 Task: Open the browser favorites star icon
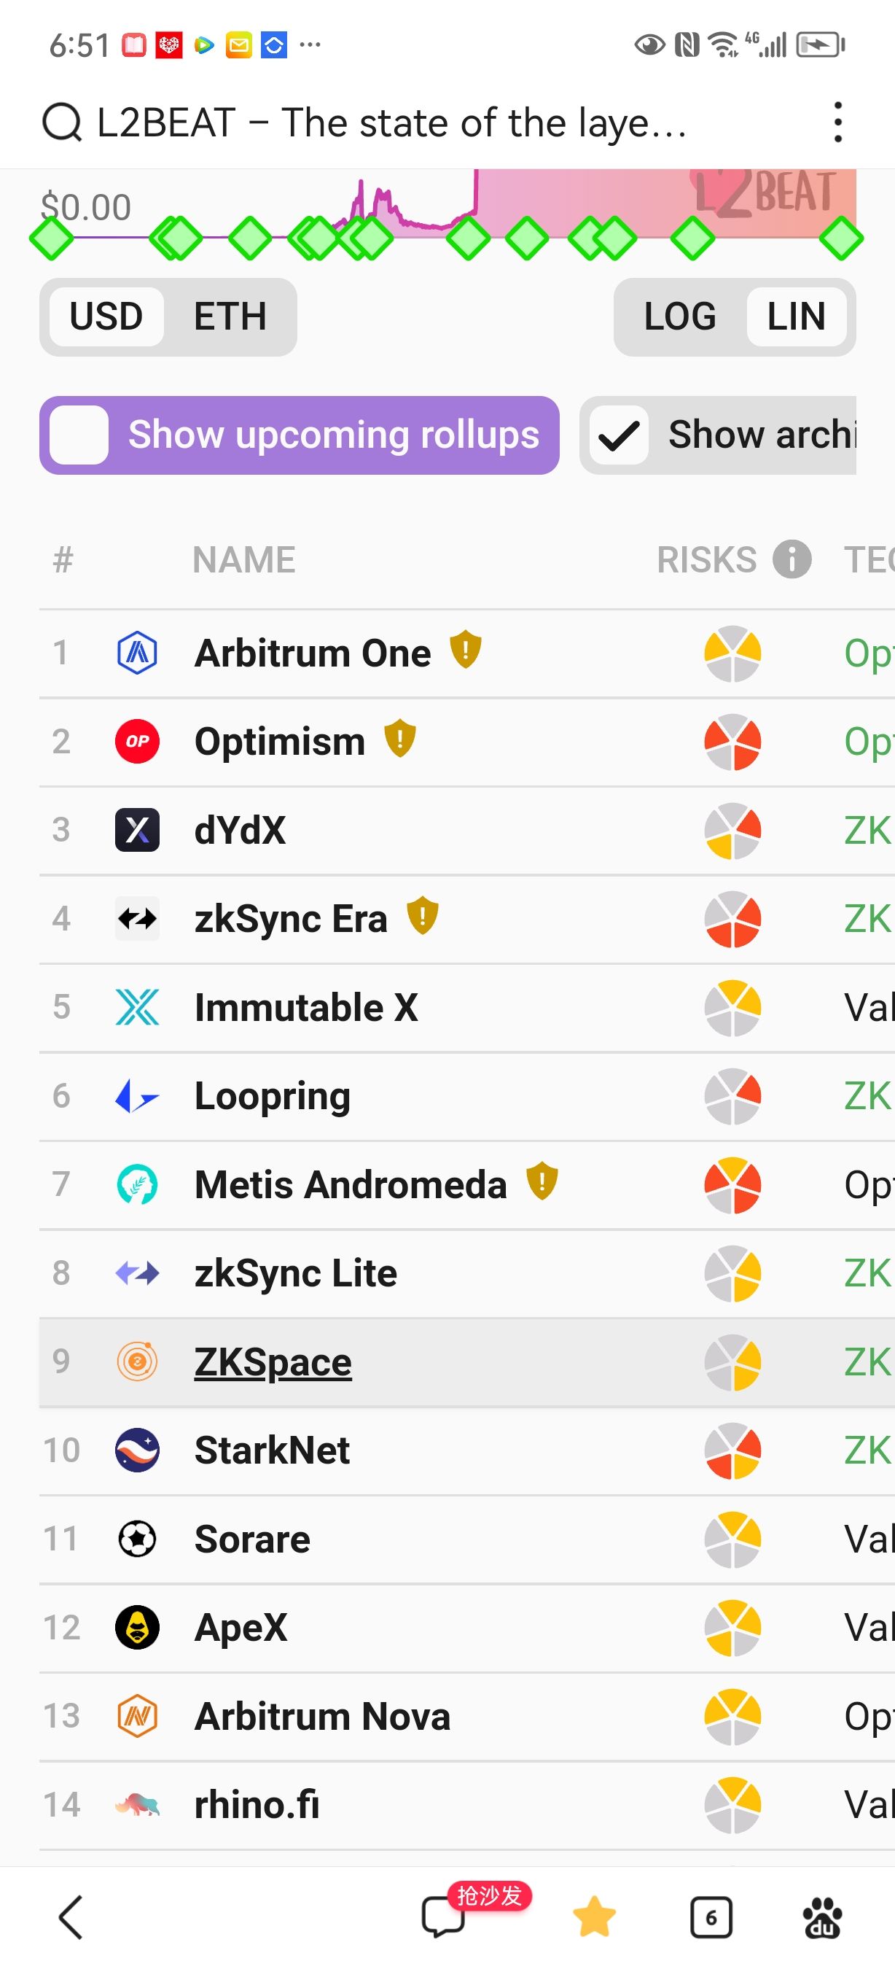(x=593, y=1917)
